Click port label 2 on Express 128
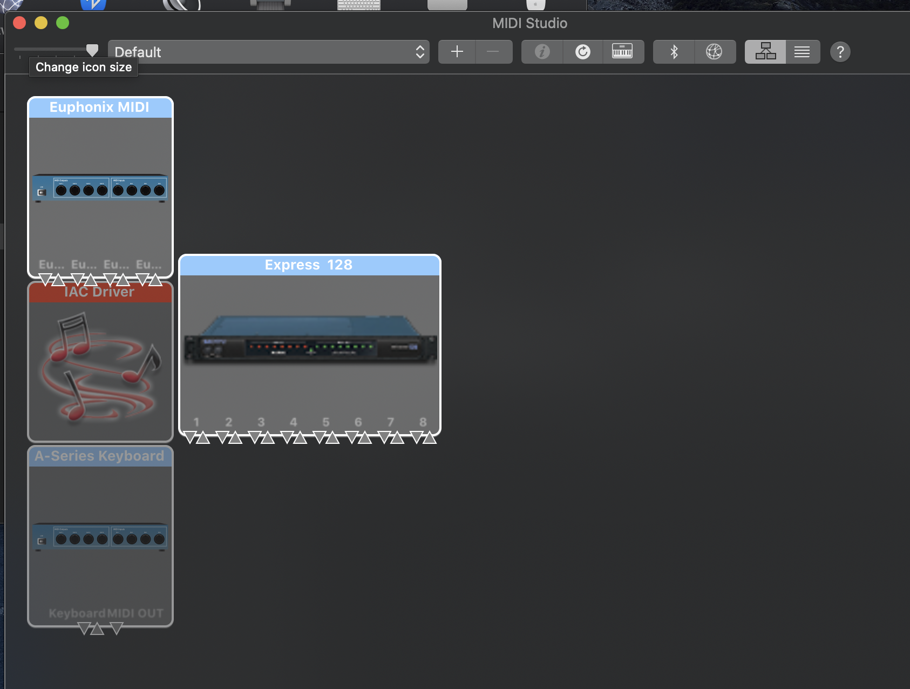 pos(229,422)
